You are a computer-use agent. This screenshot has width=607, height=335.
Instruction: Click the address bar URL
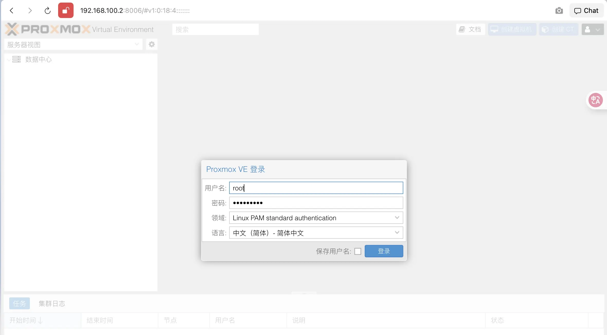pos(135,11)
